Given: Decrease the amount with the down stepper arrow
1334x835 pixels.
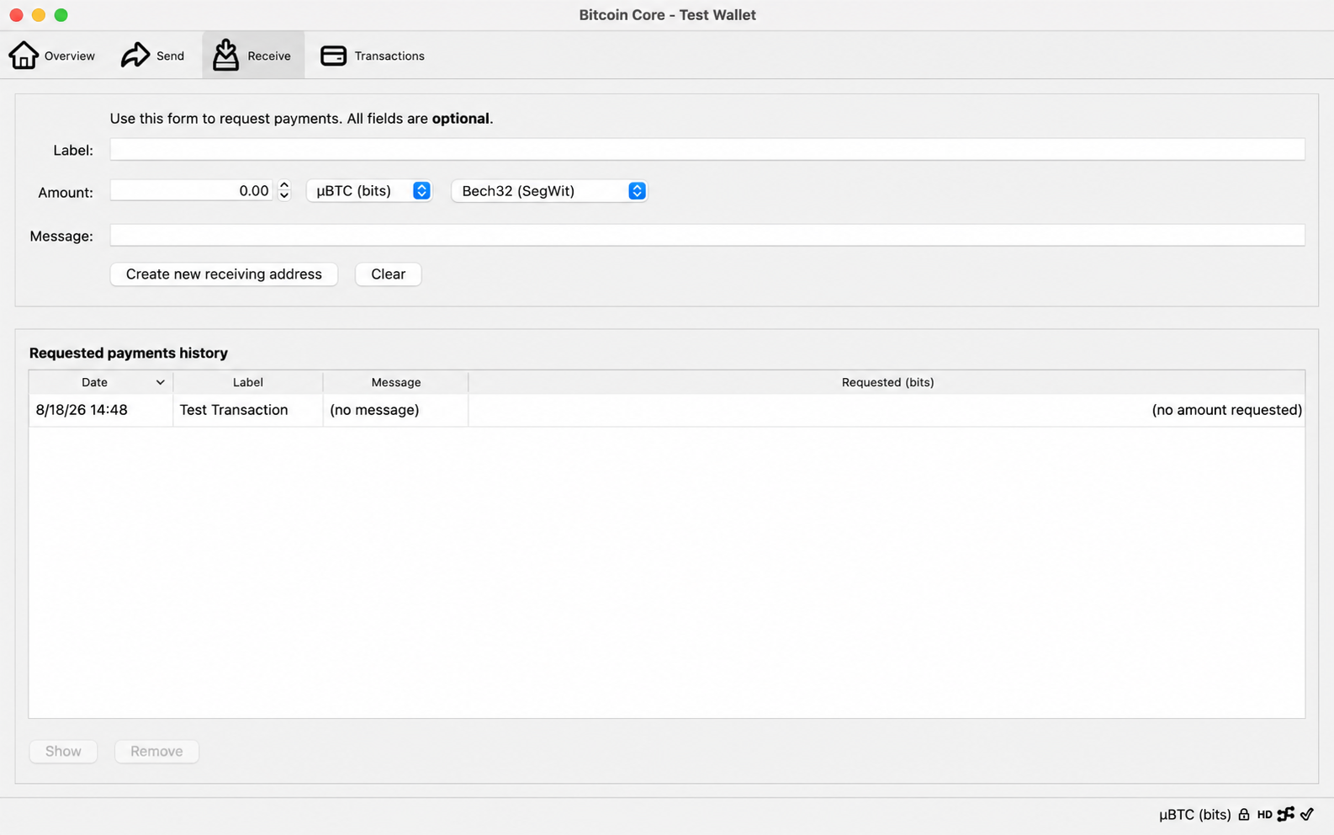Looking at the screenshot, I should [x=284, y=196].
